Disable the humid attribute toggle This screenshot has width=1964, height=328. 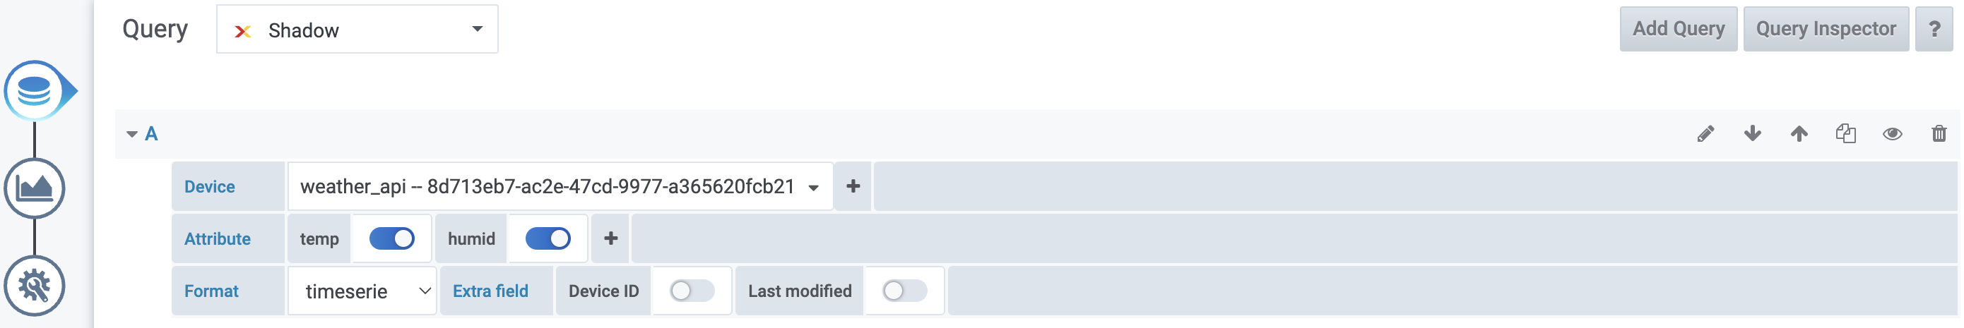[548, 239]
